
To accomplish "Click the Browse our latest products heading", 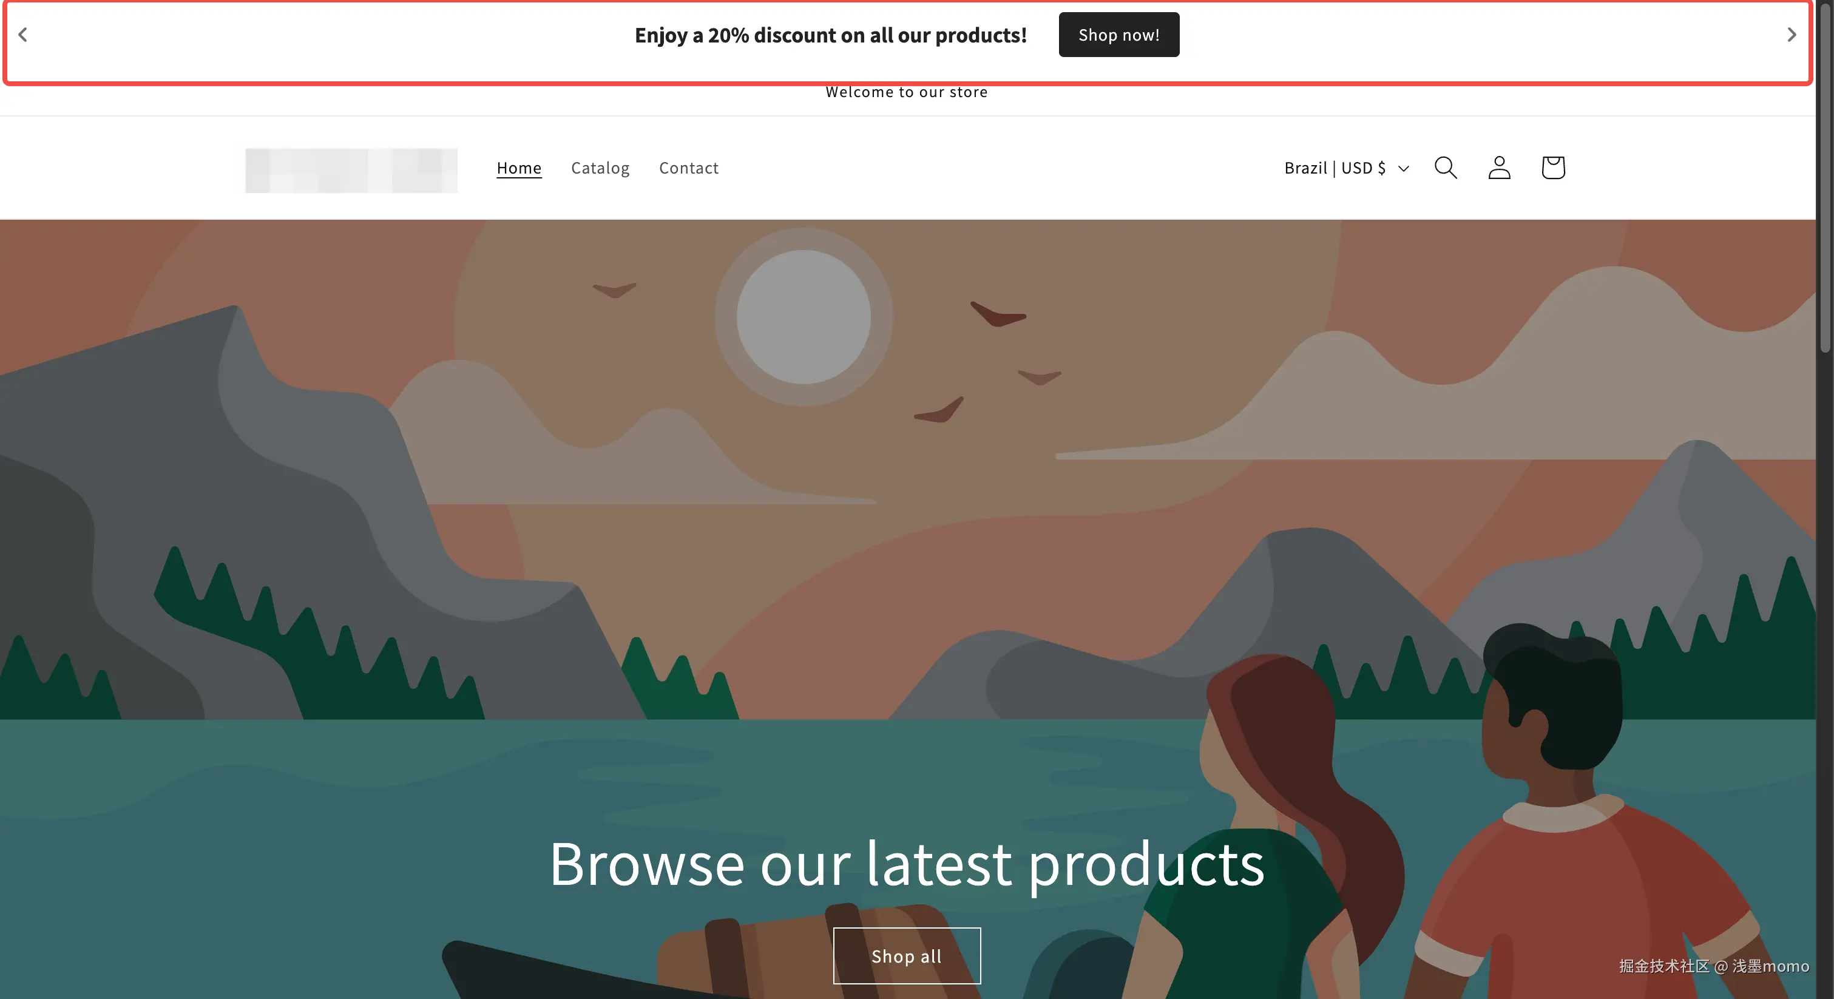I will pyautogui.click(x=906, y=864).
